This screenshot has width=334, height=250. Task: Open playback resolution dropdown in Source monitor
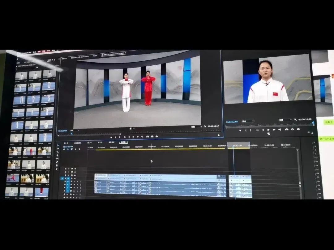196,126
